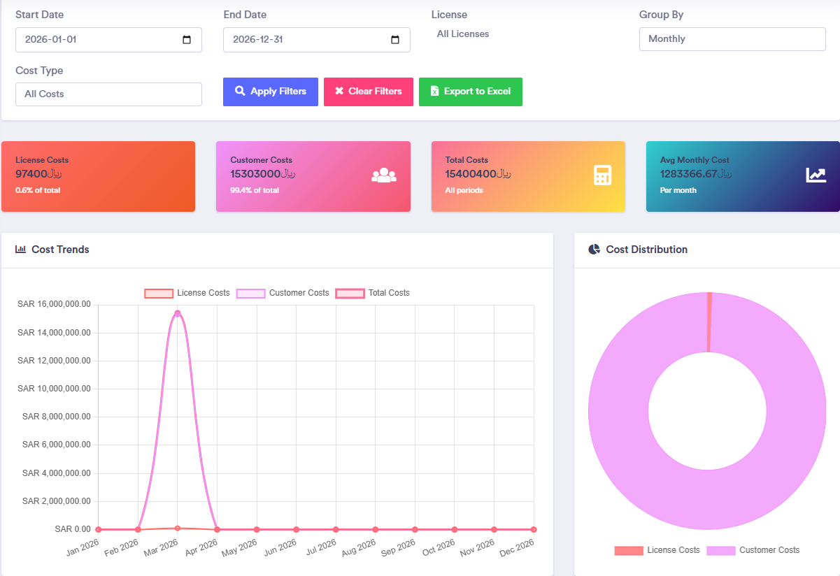Click the people icon on Customer Costs card

coord(384,175)
